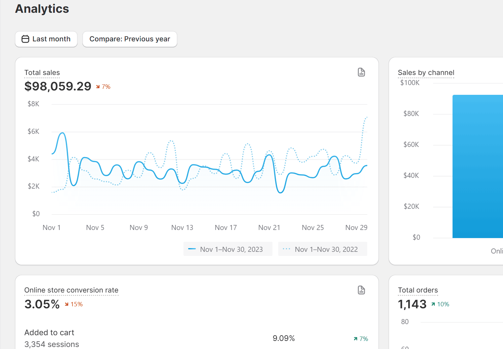The width and height of the screenshot is (503, 349).
Task: Click the Total sales card title
Action: pos(42,73)
